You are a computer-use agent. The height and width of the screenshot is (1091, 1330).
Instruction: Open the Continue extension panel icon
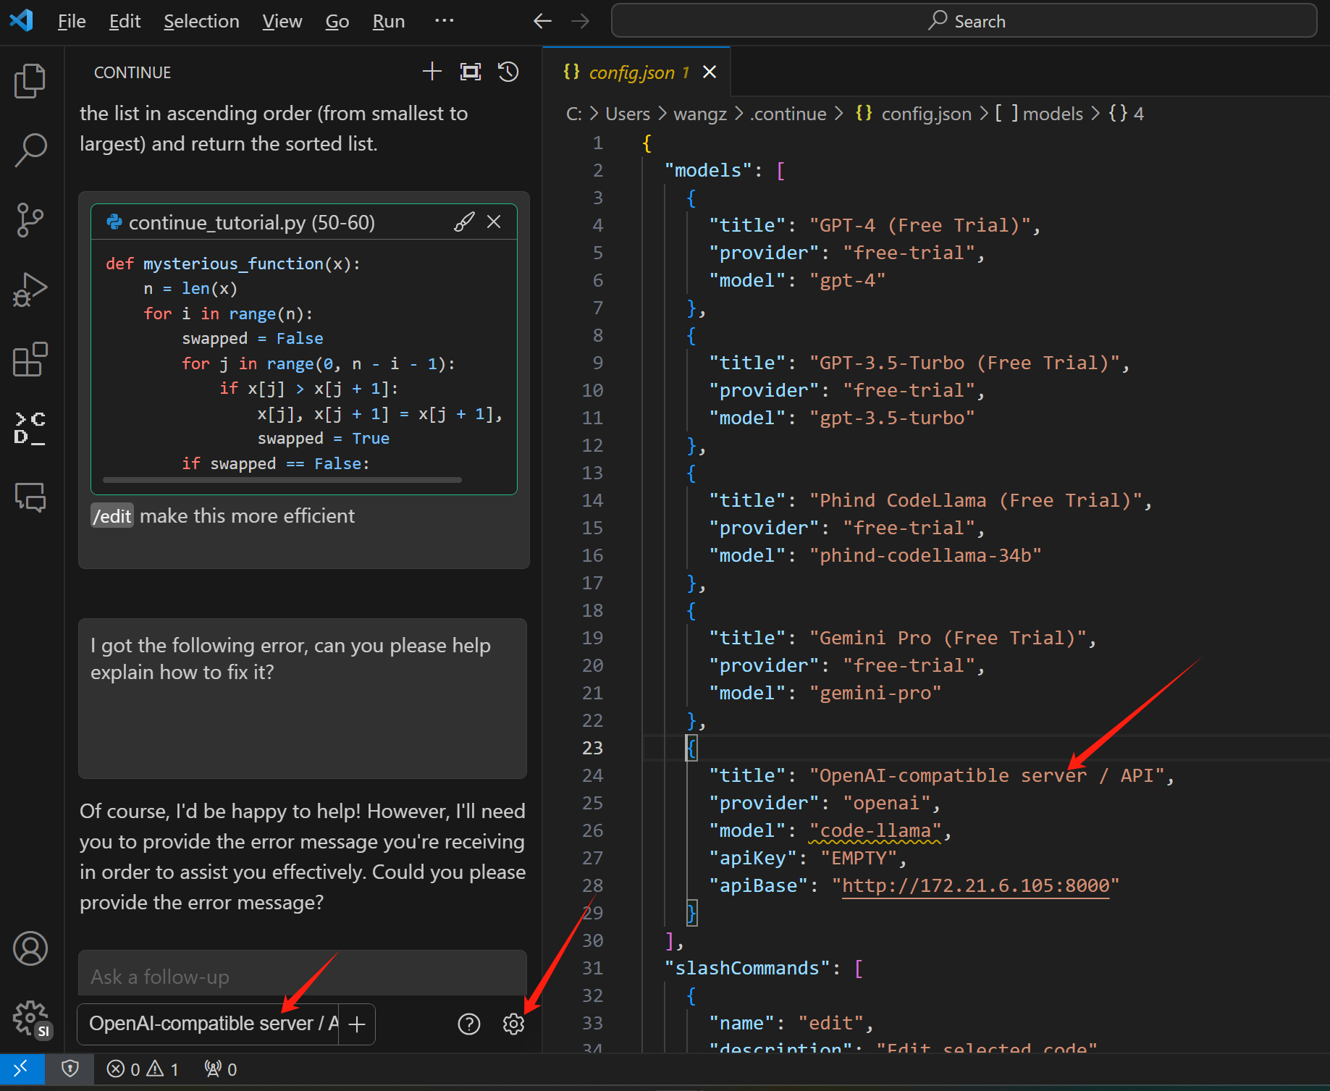pyautogui.click(x=30, y=429)
